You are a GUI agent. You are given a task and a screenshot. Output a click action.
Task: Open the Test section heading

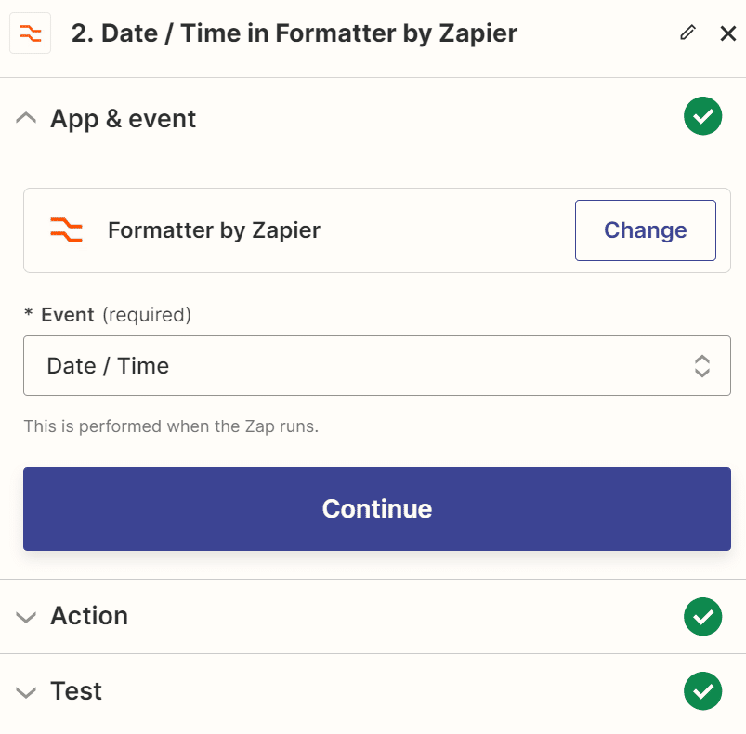tap(76, 690)
